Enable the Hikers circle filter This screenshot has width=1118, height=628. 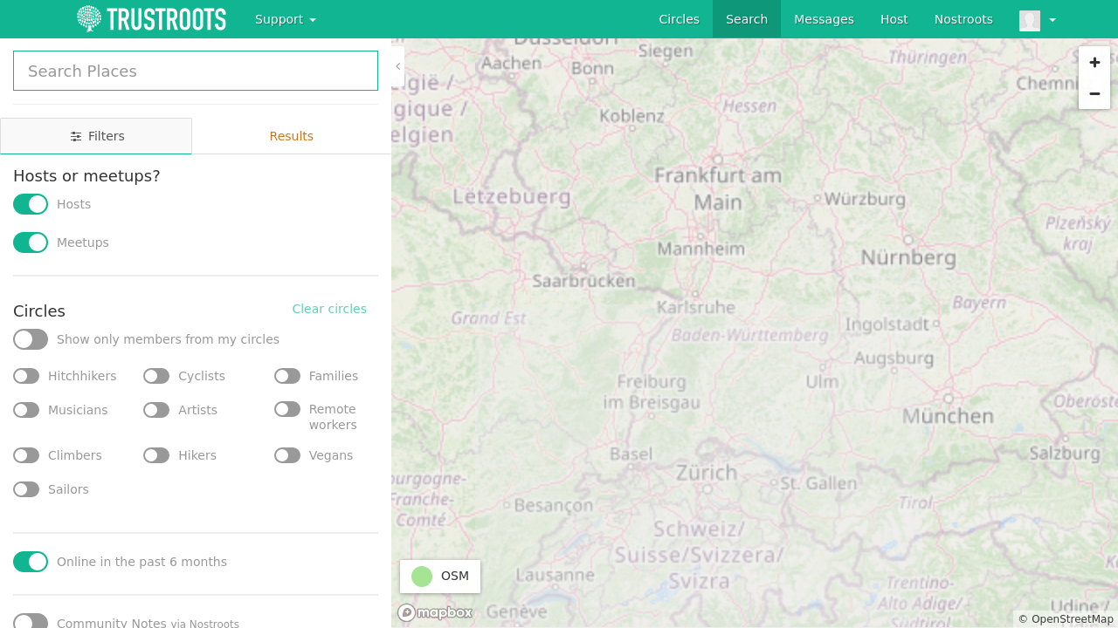pos(156,455)
